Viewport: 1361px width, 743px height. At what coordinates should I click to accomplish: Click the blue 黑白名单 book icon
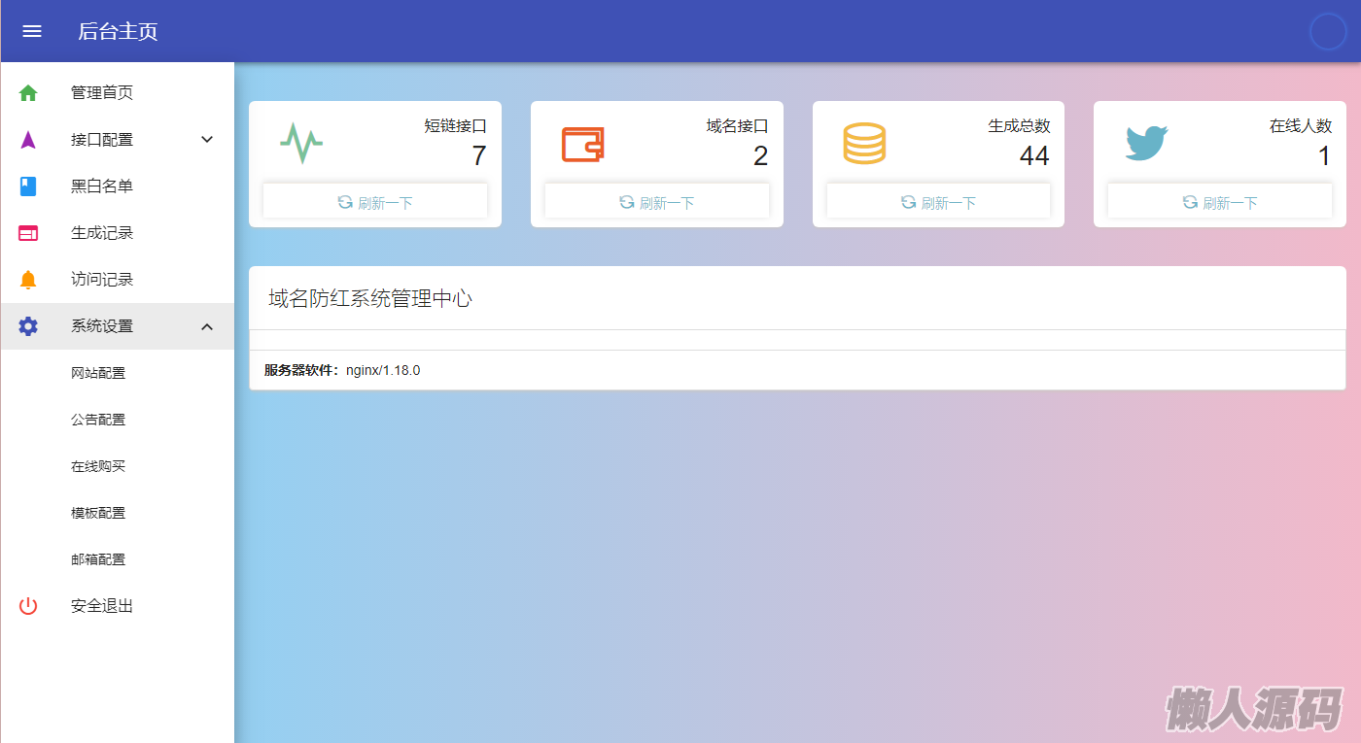[x=28, y=186]
